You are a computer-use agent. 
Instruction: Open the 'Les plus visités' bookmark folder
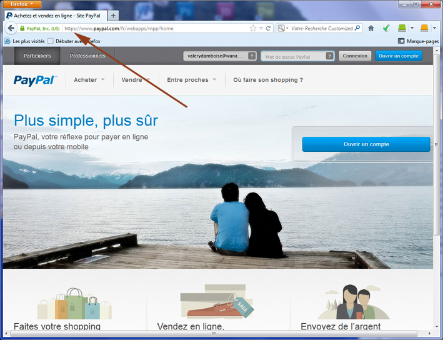pyautogui.click(x=24, y=41)
